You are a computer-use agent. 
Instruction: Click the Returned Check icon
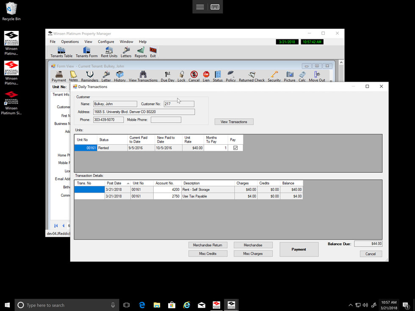[x=252, y=77]
